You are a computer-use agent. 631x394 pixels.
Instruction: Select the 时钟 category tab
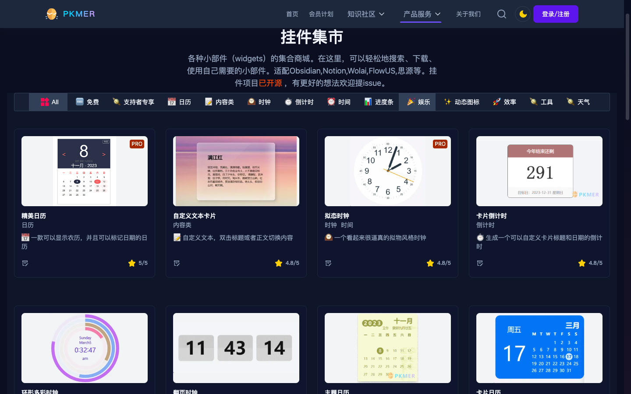(x=259, y=102)
